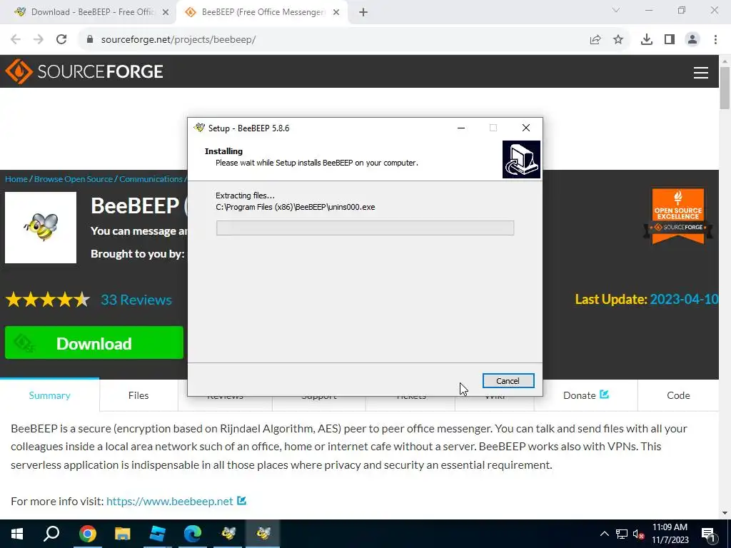Close the BeeBEEP Setup dialog

[x=526, y=128]
